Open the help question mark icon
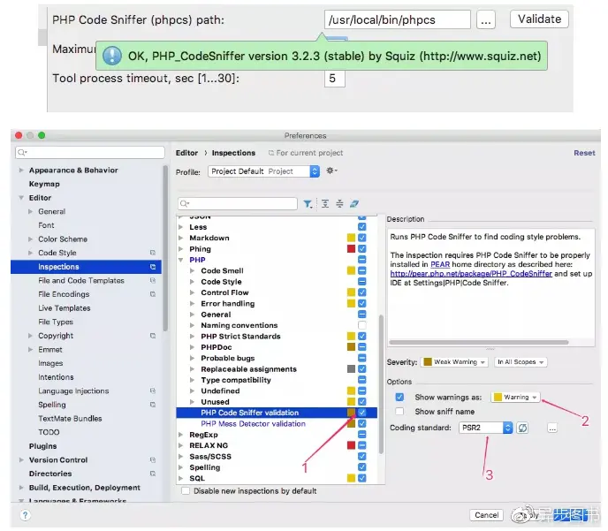The image size is (608, 531). click(26, 515)
